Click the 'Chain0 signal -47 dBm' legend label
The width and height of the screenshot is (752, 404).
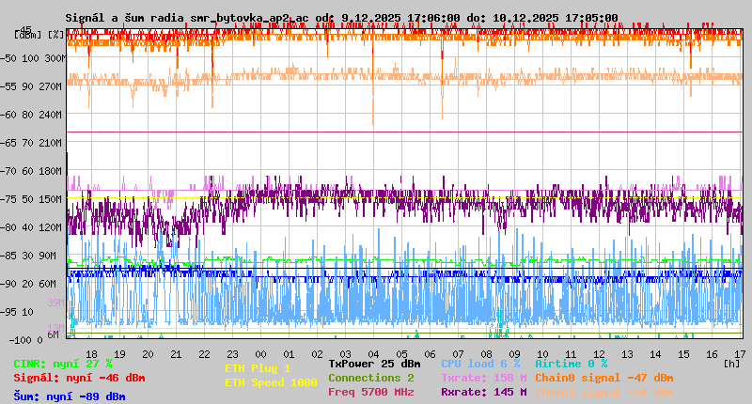(604, 378)
